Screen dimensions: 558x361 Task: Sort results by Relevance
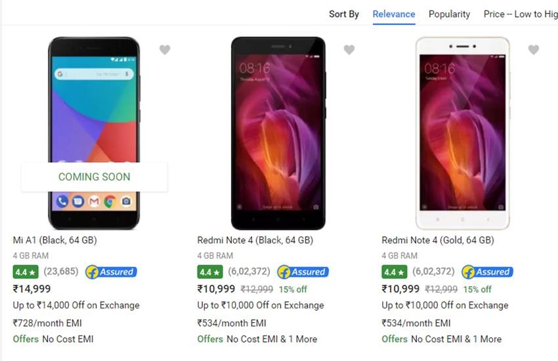click(x=394, y=14)
